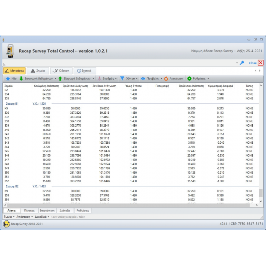Open the Γωνία dropdown in status bar

pos(8,217)
